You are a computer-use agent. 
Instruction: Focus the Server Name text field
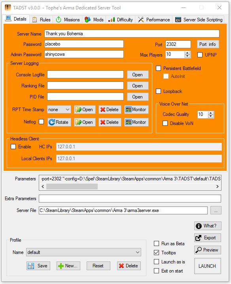pyautogui.click(x=132, y=34)
